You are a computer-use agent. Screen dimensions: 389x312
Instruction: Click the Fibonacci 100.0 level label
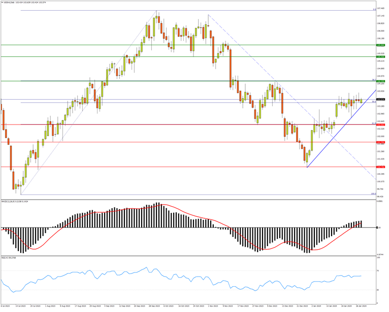coord(373,193)
